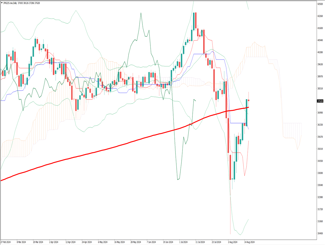Click the 42268 level on price axis

320,16
